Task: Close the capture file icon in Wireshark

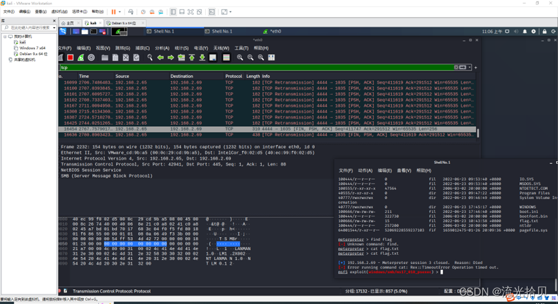Action: [x=126, y=57]
